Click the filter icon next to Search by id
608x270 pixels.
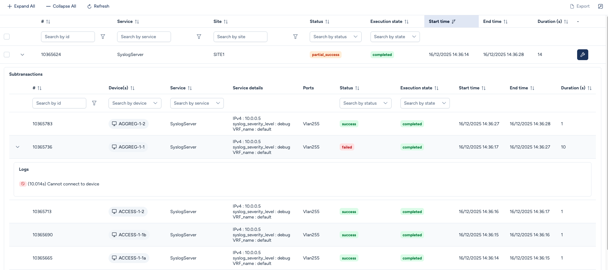click(103, 37)
